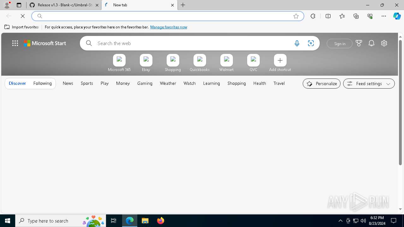Click the Microsoft Start logo

coord(45,43)
